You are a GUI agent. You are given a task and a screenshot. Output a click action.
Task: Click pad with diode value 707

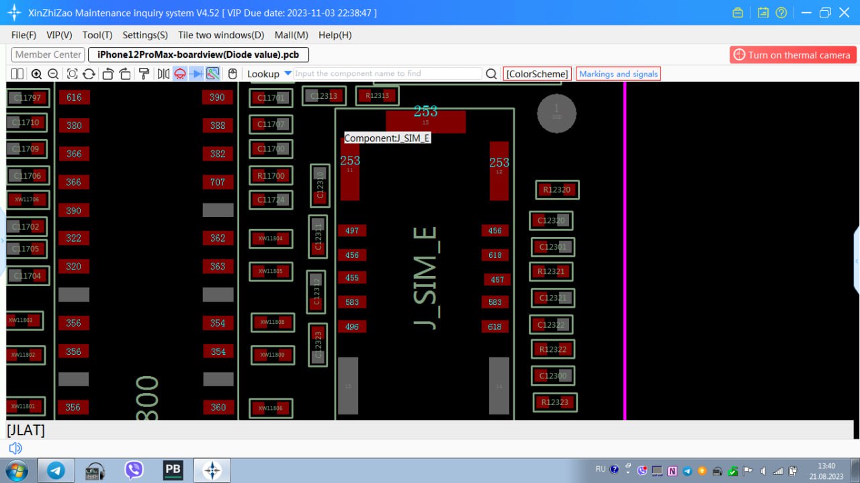[x=218, y=182]
